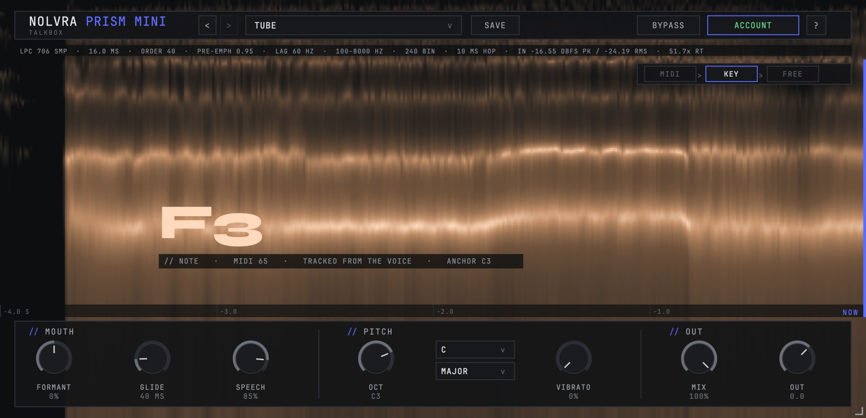Image resolution: width=866 pixels, height=418 pixels.
Task: Click the -2.0 timeline marker
Action: click(x=445, y=312)
